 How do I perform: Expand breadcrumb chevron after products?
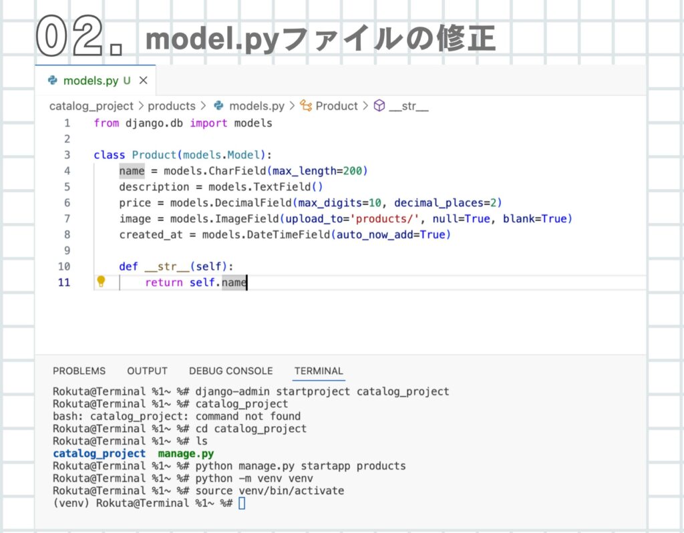coord(203,106)
